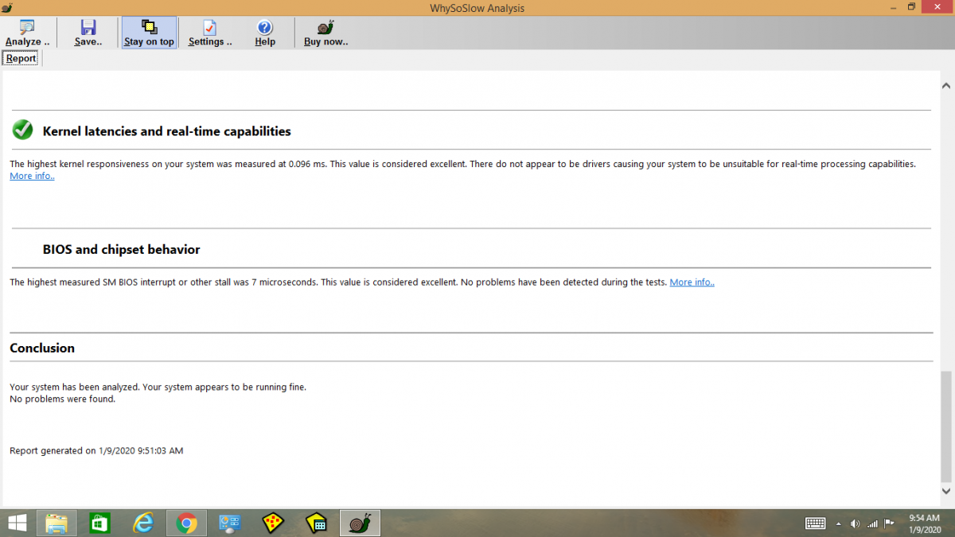The image size is (955, 537).
Task: Open the Action Center flag icon
Action: (x=889, y=523)
